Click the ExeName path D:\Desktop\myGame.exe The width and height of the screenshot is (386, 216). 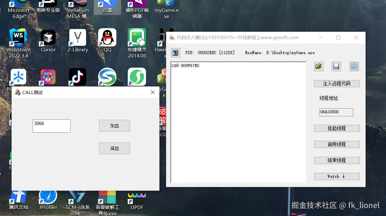tap(290, 53)
